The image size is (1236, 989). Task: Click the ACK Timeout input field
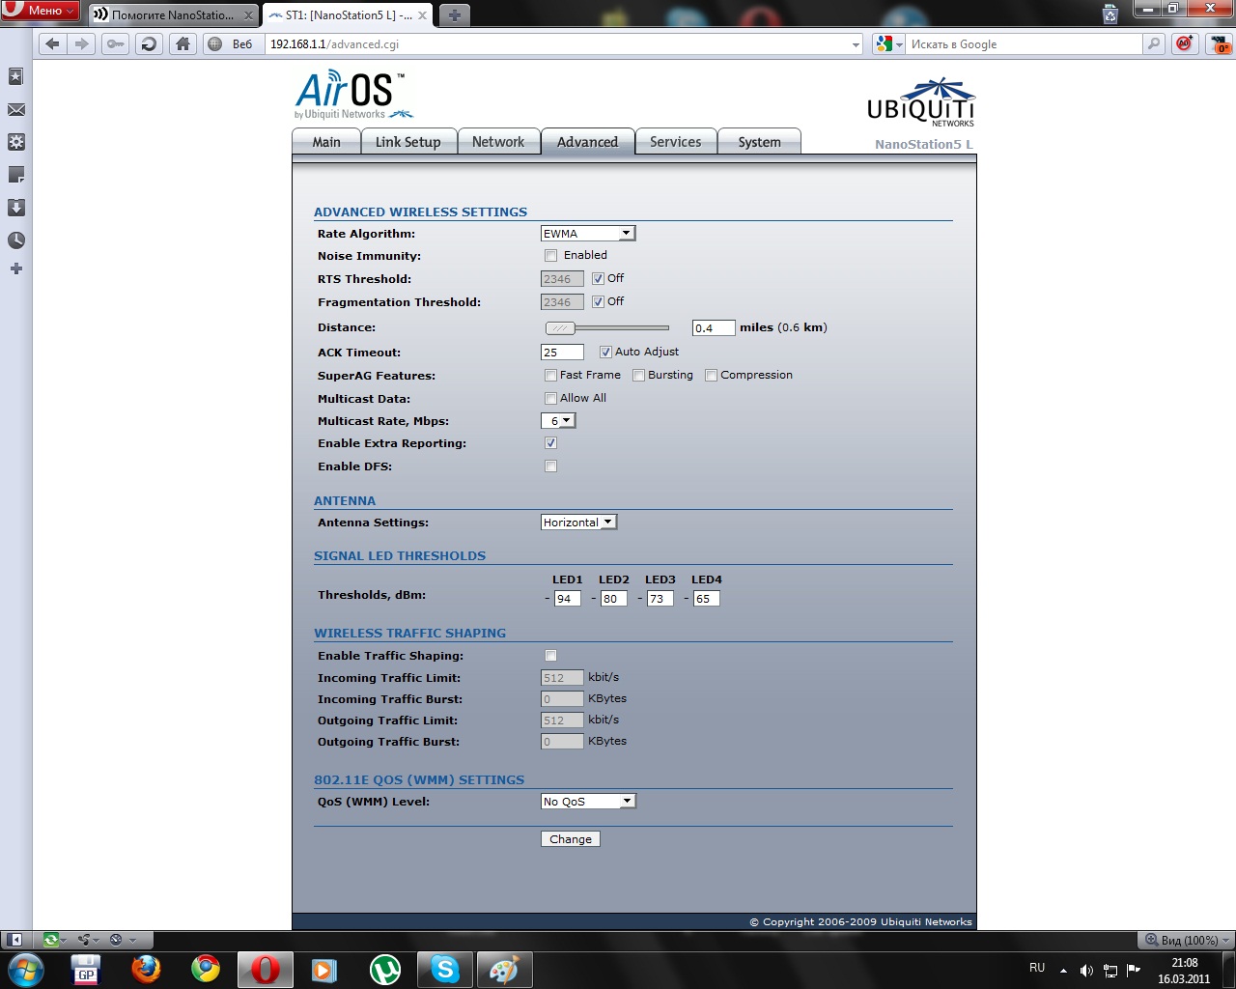[x=562, y=353]
